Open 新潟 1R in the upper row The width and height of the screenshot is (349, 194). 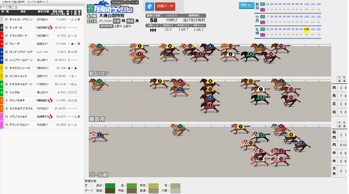pyautogui.click(x=268, y=4)
